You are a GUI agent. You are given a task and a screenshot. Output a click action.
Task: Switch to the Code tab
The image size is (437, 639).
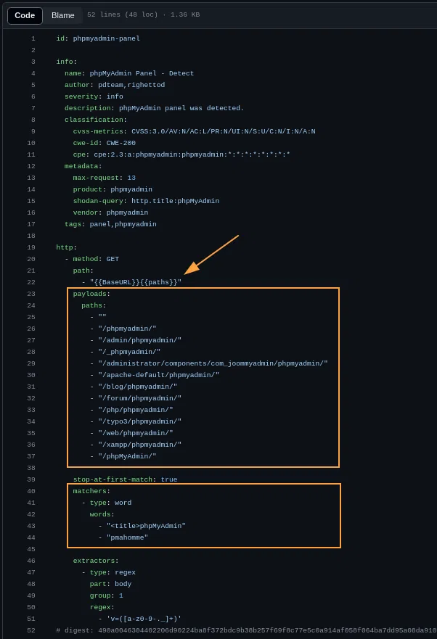(x=25, y=15)
